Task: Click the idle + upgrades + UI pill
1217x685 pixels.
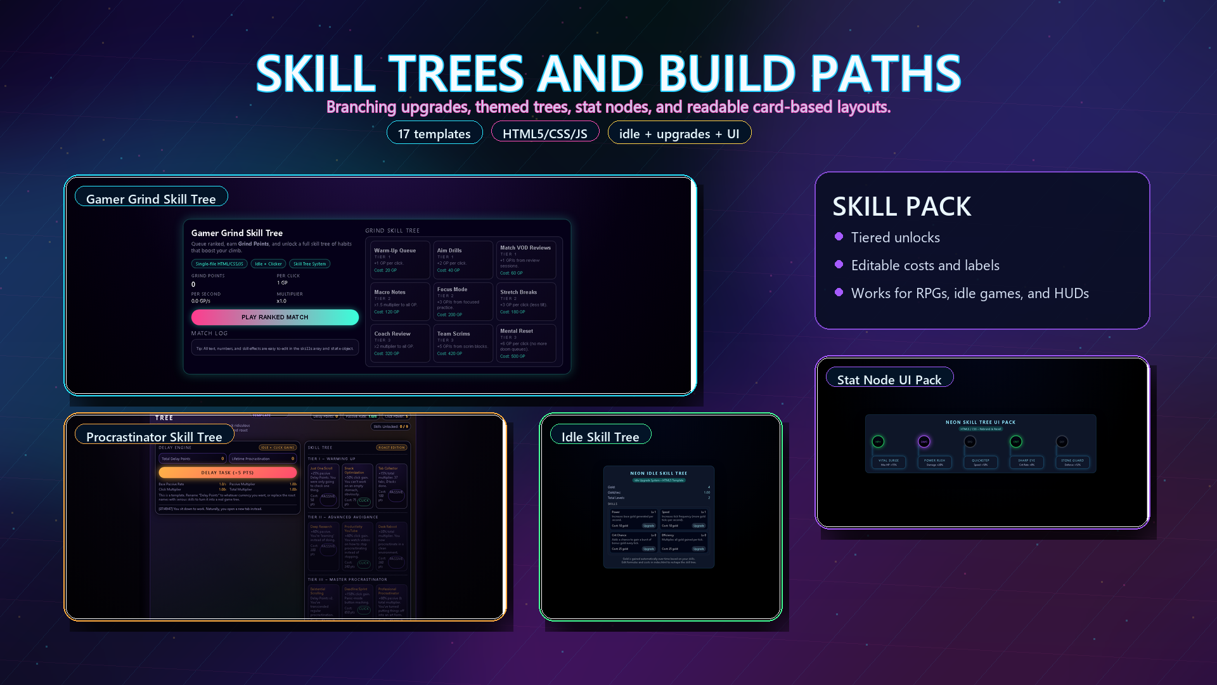Action: pos(679,133)
